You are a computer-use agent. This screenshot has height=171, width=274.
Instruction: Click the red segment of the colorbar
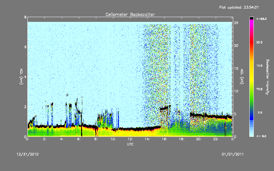[x=251, y=42]
